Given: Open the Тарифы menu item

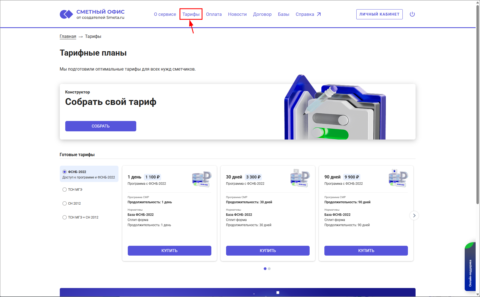Looking at the screenshot, I should (x=191, y=14).
